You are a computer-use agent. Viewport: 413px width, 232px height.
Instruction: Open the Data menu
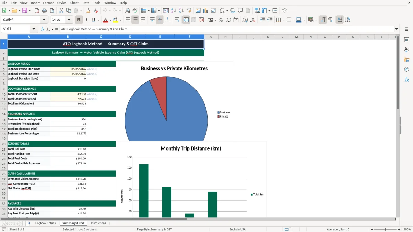pyautogui.click(x=86, y=3)
